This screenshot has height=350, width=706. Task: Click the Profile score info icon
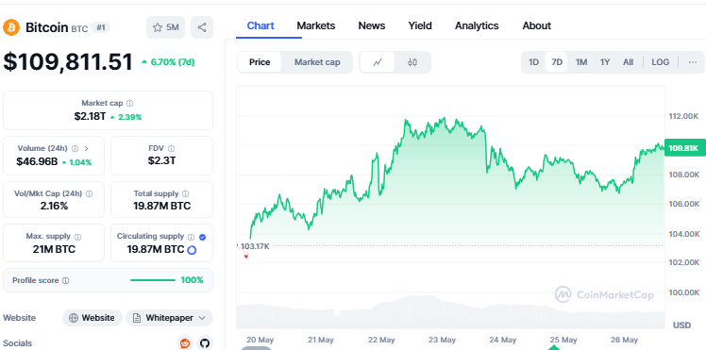click(66, 280)
